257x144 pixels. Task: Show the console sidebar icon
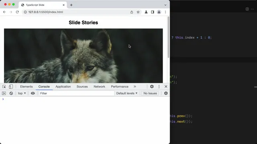coord(4,93)
